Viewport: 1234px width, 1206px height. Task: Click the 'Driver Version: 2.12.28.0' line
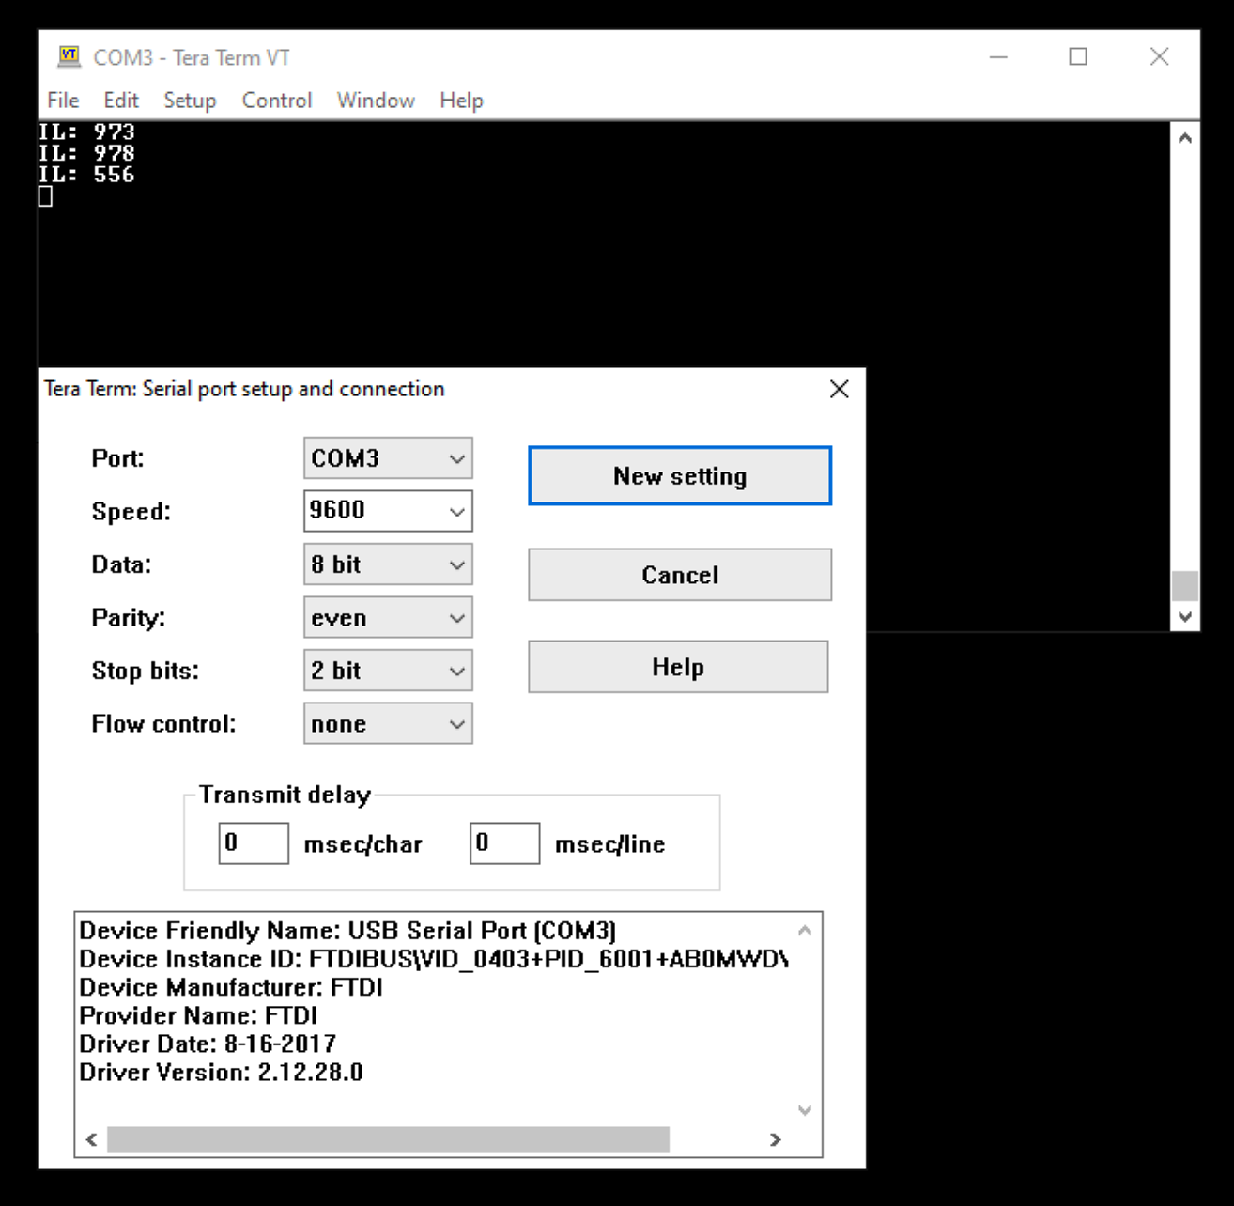(221, 1072)
